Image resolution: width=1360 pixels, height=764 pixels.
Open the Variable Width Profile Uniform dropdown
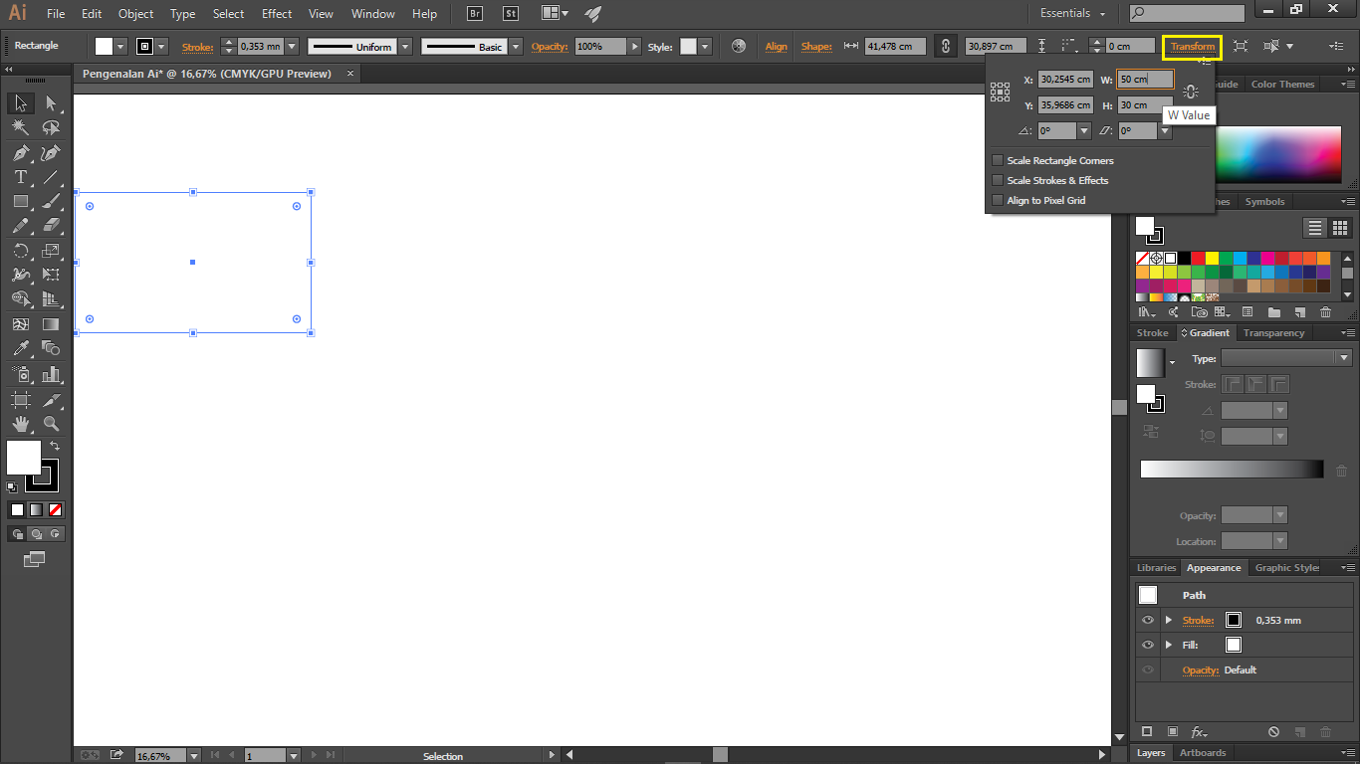tap(406, 47)
